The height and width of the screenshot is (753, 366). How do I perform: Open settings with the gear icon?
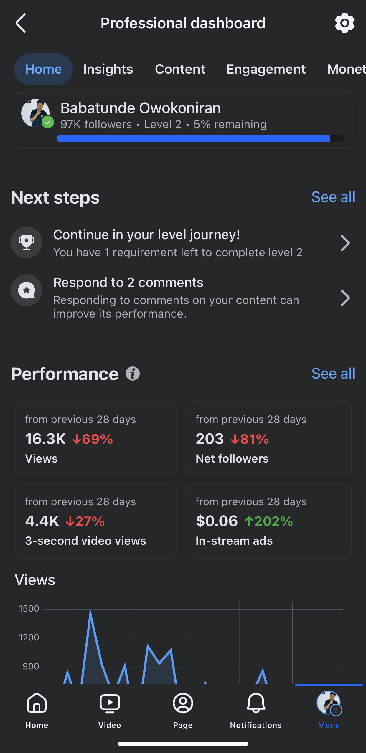coord(344,23)
